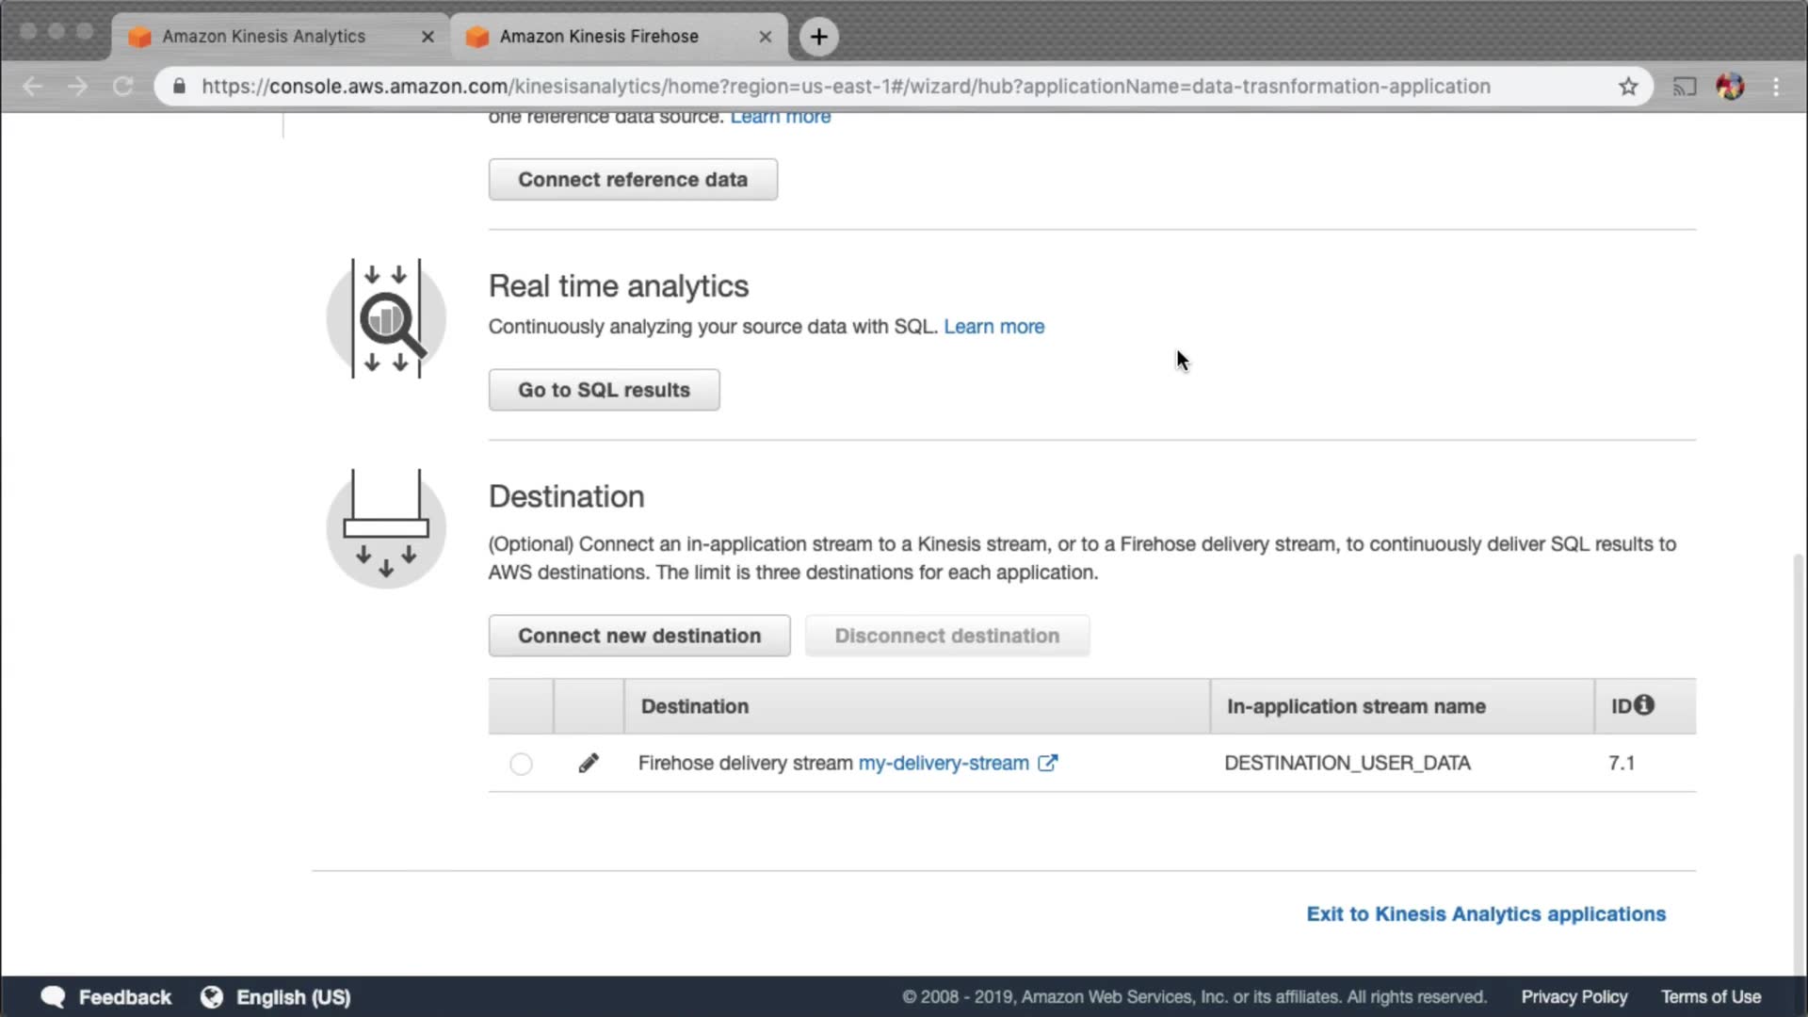The image size is (1808, 1017).
Task: Click the Chrome cast icon
Action: point(1684,87)
